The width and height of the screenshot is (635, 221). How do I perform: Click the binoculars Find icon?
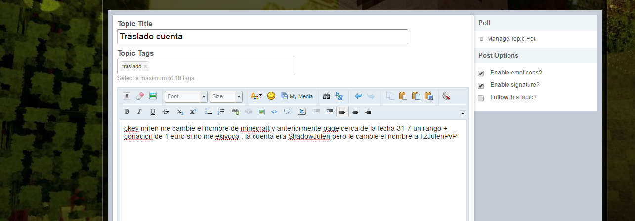tap(326, 96)
